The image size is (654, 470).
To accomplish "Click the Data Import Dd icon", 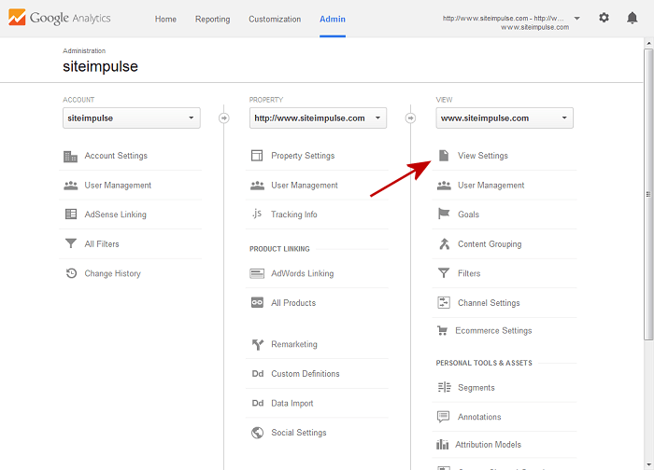I will click(258, 403).
